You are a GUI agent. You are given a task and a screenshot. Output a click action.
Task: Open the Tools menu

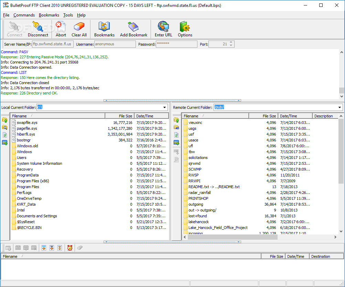(68, 15)
